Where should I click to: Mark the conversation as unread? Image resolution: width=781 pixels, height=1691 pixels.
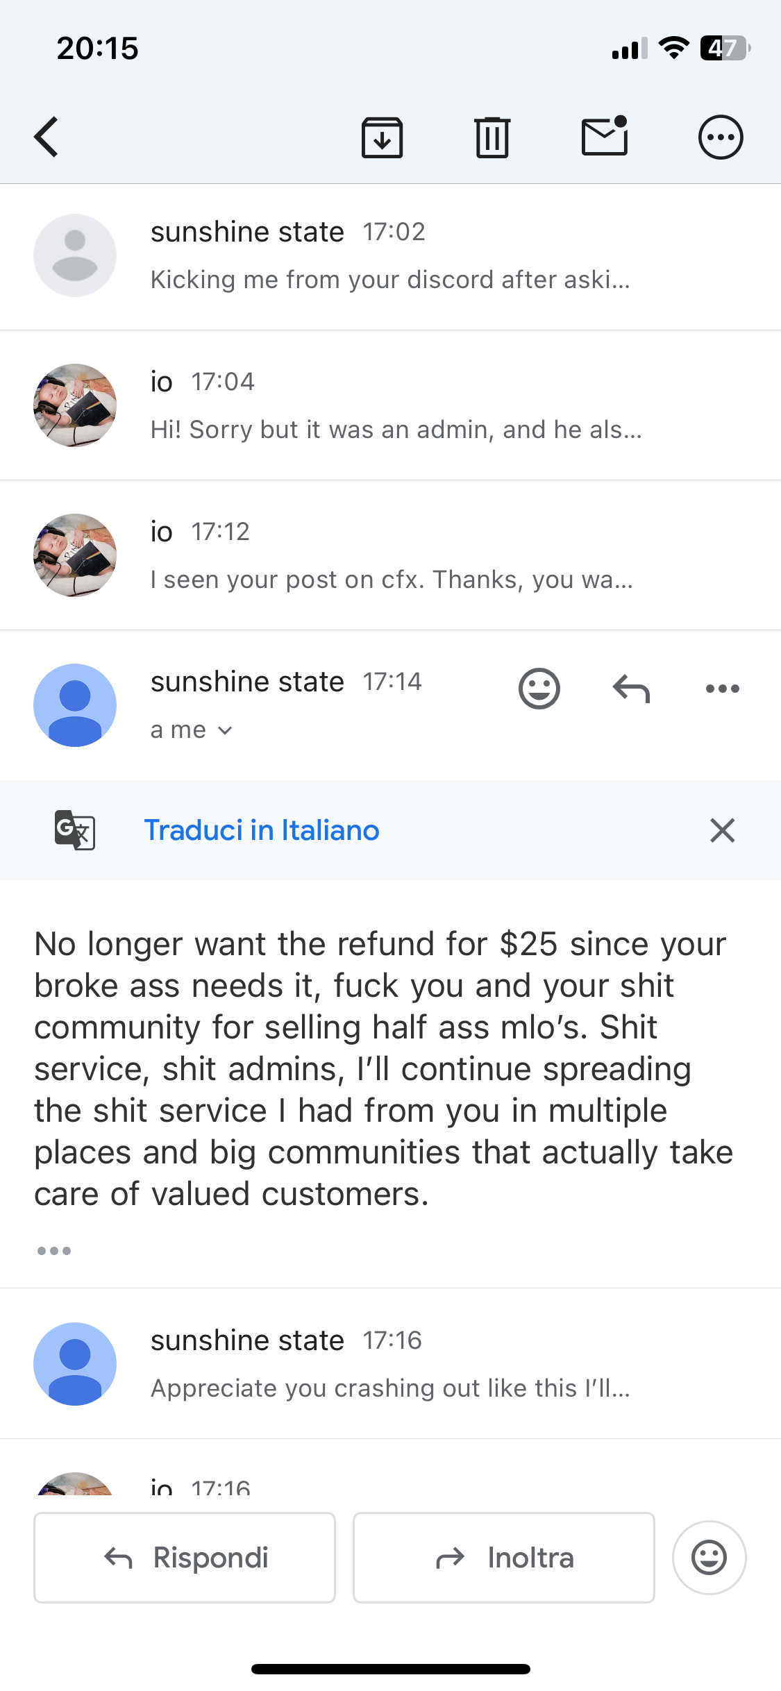click(x=605, y=136)
